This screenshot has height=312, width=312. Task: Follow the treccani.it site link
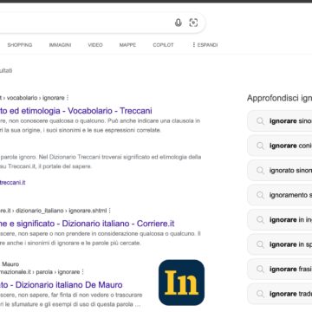click(13, 183)
